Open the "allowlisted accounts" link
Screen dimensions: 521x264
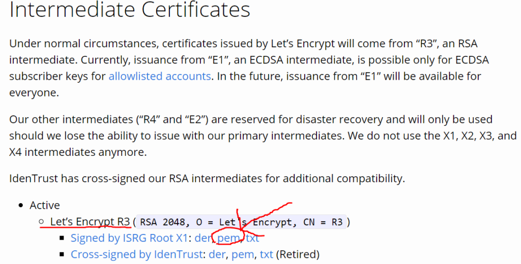tap(160, 76)
